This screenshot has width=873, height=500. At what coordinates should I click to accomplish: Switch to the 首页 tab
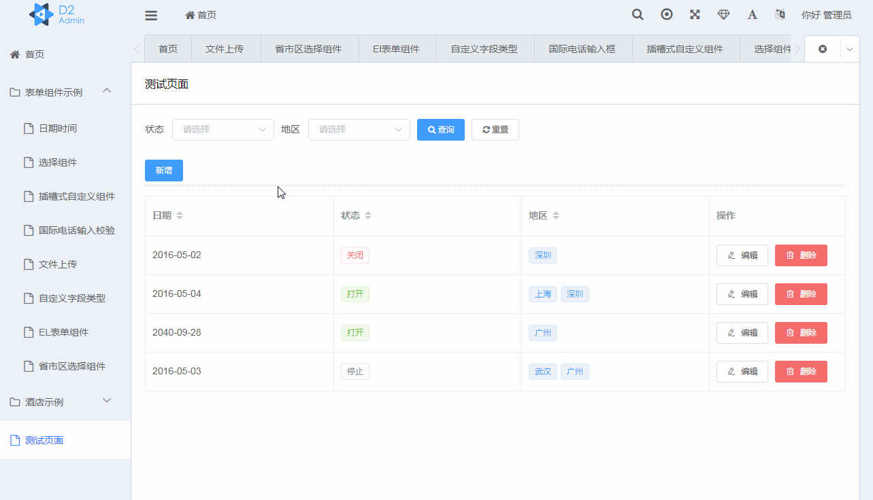[x=168, y=49]
